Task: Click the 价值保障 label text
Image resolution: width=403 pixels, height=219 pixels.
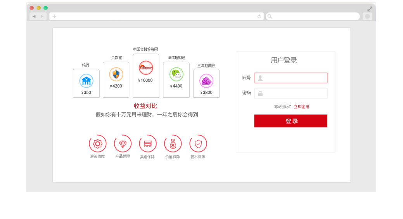Action: [173, 157]
